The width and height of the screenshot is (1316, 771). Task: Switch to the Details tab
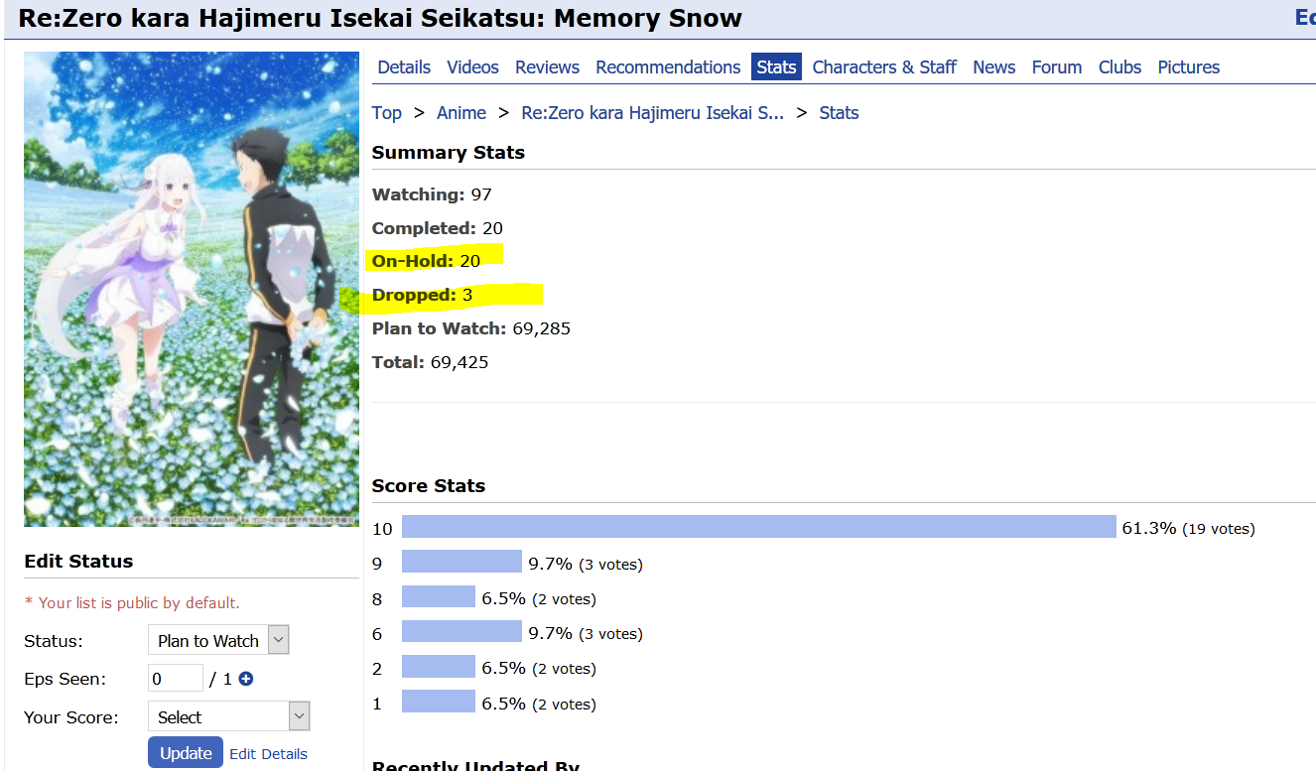click(x=404, y=67)
